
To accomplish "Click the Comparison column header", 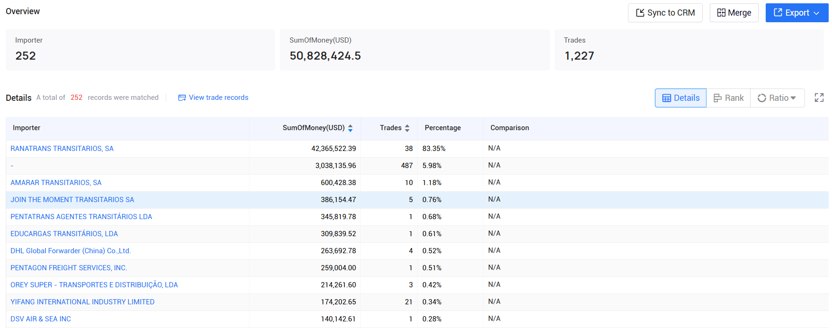I will (510, 128).
